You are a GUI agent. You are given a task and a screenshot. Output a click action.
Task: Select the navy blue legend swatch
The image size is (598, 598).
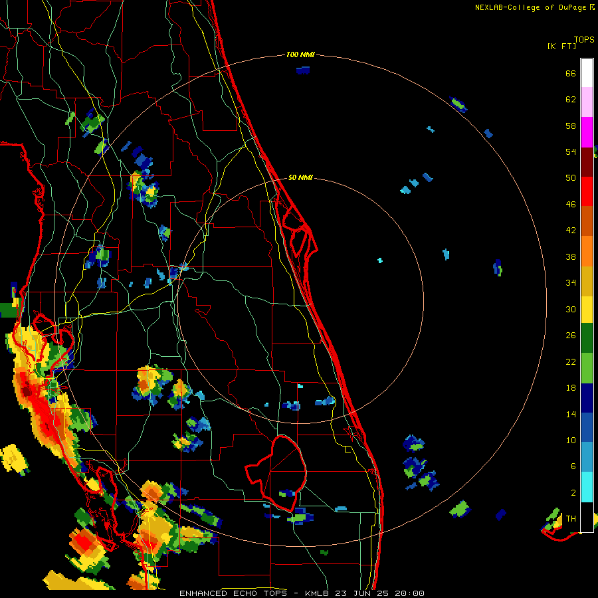pyautogui.click(x=587, y=398)
